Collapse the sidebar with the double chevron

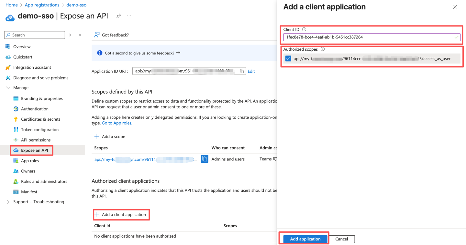(80, 35)
